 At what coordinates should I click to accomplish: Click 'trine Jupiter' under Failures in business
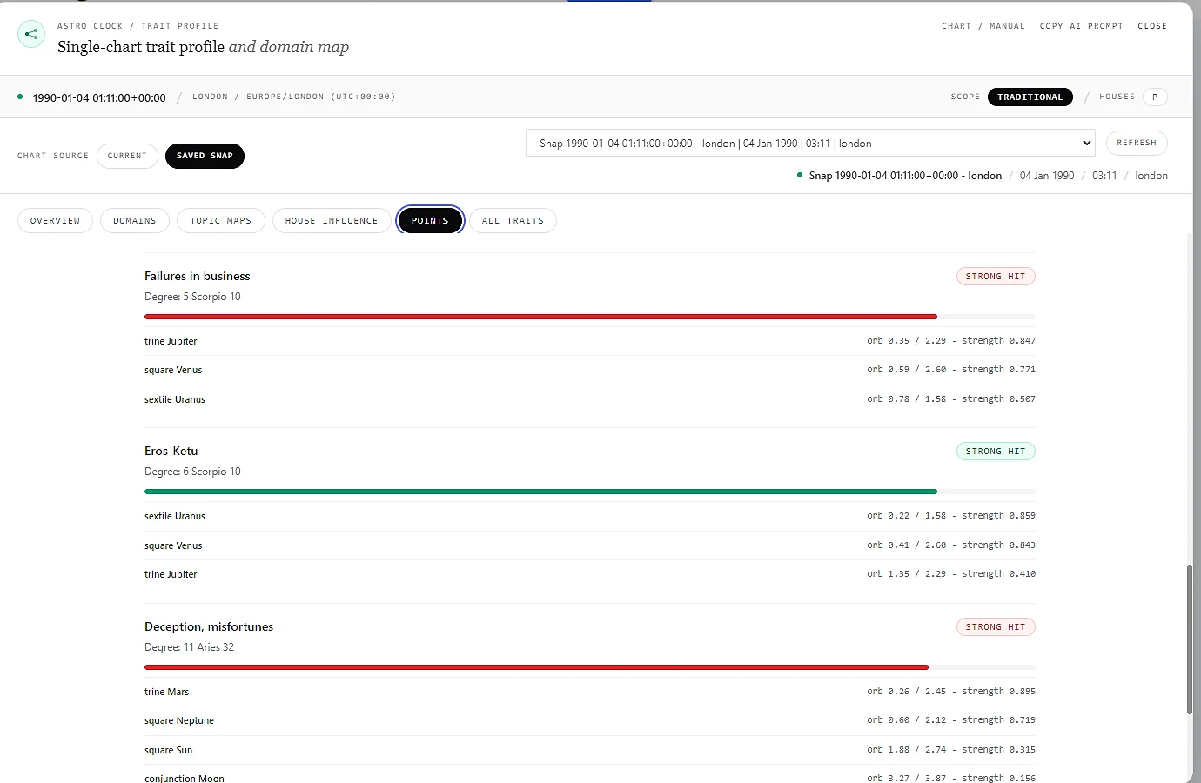171,341
